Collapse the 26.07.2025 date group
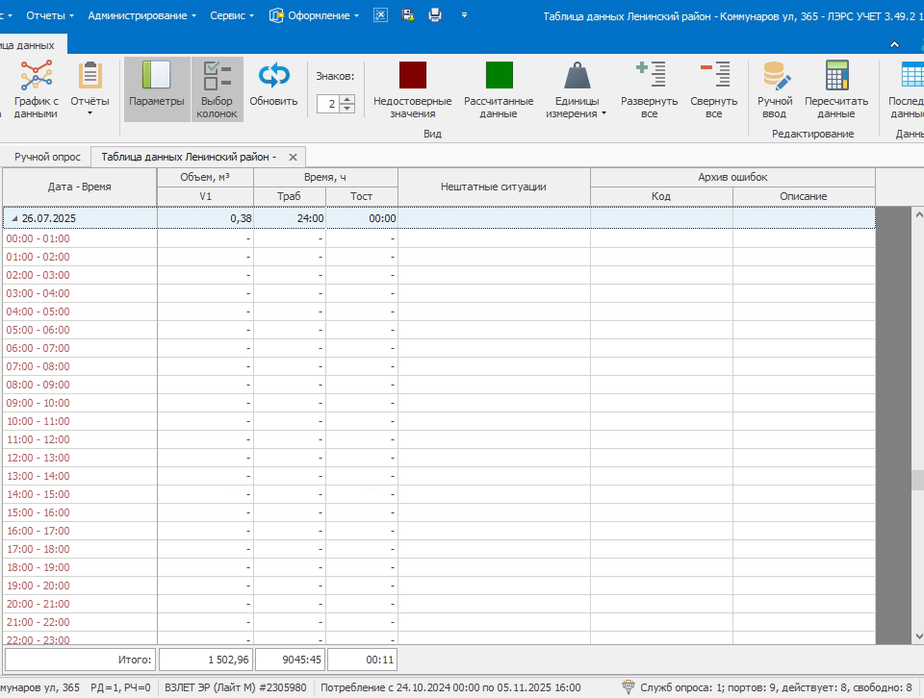The image size is (924, 698). [13, 219]
